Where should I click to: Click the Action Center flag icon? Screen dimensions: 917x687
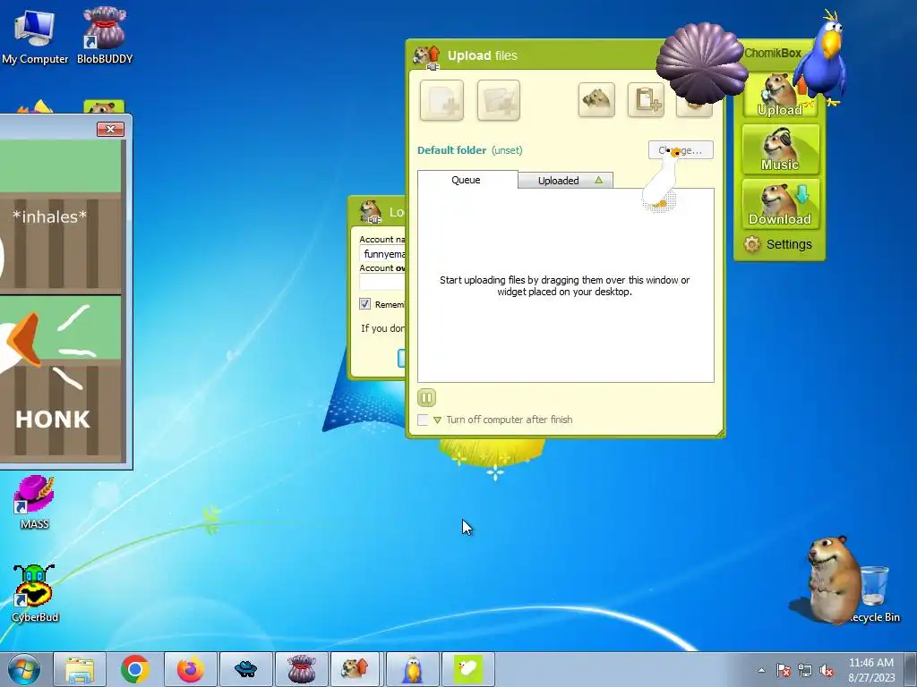pyautogui.click(x=784, y=670)
